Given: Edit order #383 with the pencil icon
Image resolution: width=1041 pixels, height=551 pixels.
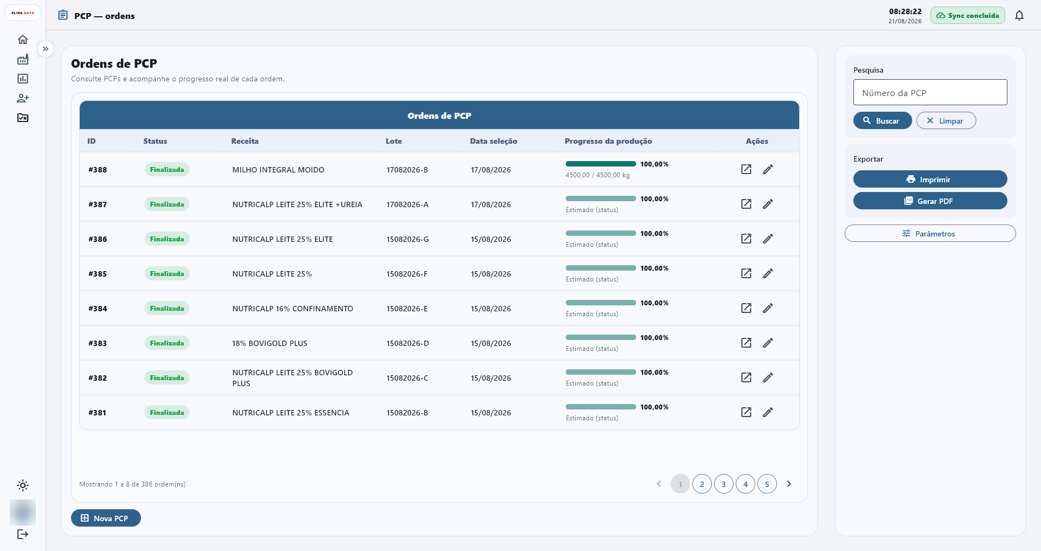Looking at the screenshot, I should pos(768,343).
